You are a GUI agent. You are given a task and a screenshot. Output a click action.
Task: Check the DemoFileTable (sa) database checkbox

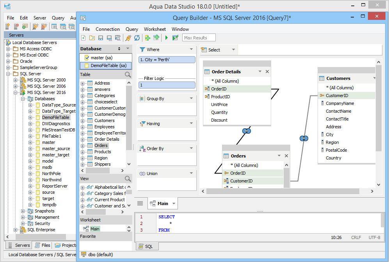pyautogui.click(x=87, y=65)
